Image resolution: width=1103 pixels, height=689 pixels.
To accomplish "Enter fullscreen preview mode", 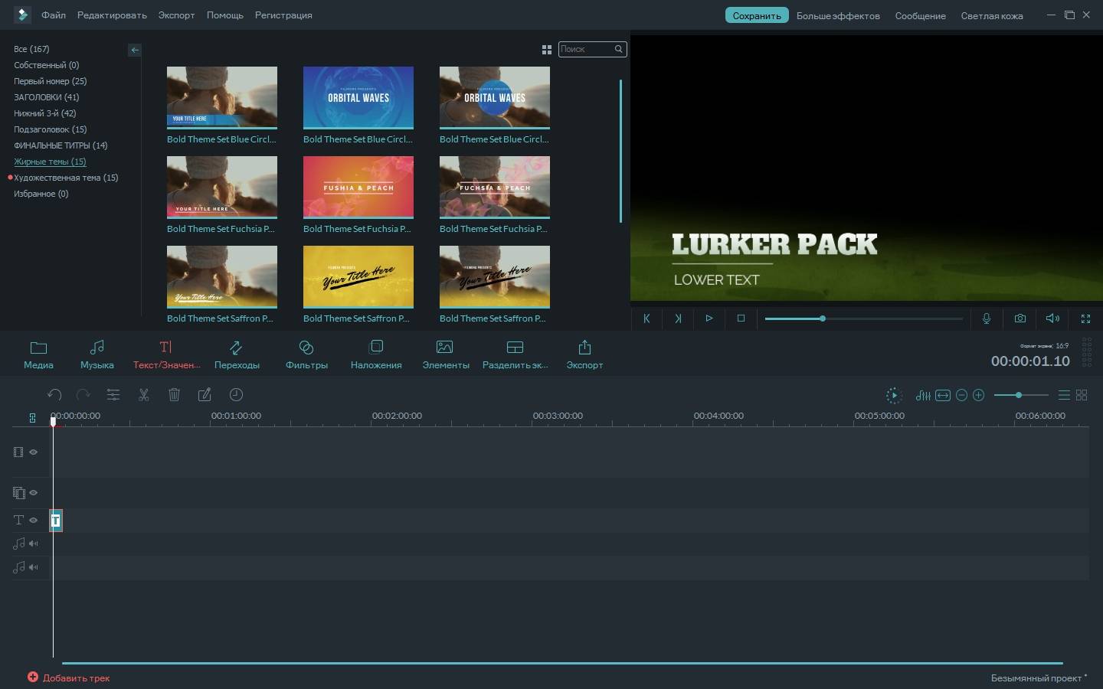I will [1085, 318].
